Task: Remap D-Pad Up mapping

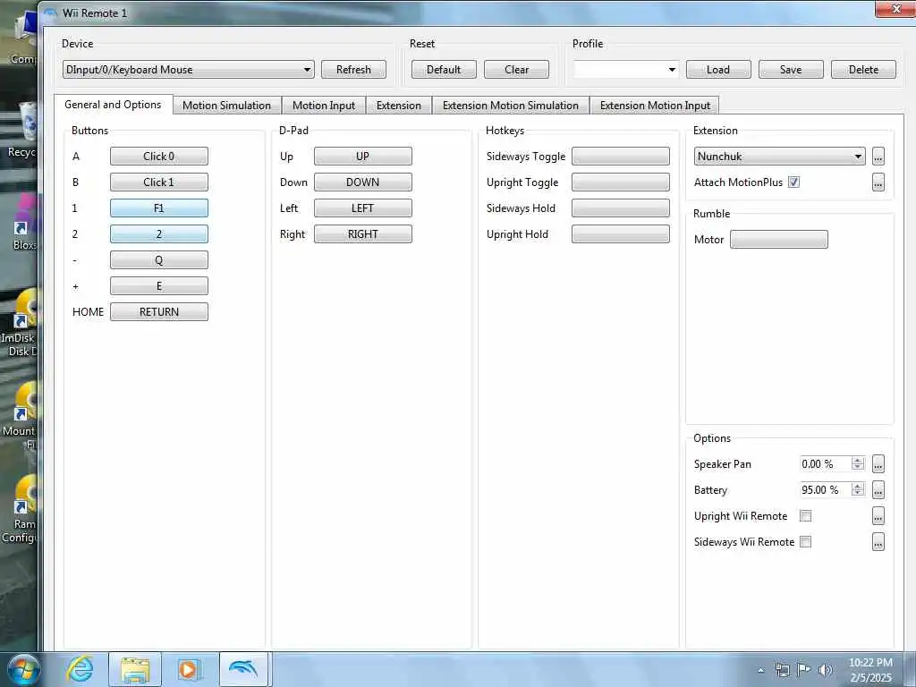Action: click(363, 157)
